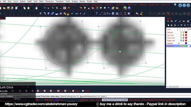Screen dimensions: 191x107
Task: Click the blue color swatch of curves layer
Action: 186,43
